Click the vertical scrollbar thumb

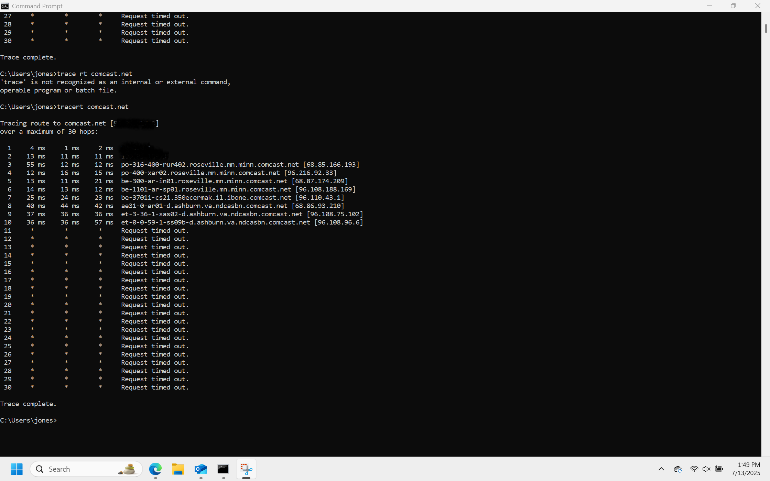click(x=766, y=29)
